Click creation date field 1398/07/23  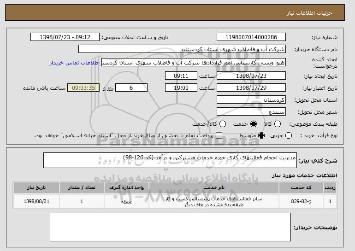point(251,76)
